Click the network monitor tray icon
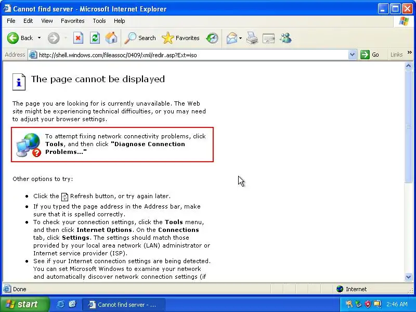416x312 pixels. click(377, 304)
